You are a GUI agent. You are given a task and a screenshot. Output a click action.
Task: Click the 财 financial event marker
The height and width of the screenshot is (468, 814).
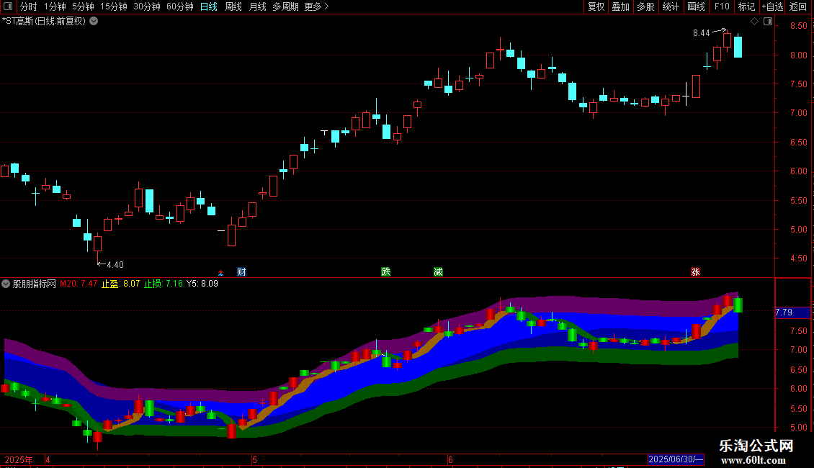241,272
